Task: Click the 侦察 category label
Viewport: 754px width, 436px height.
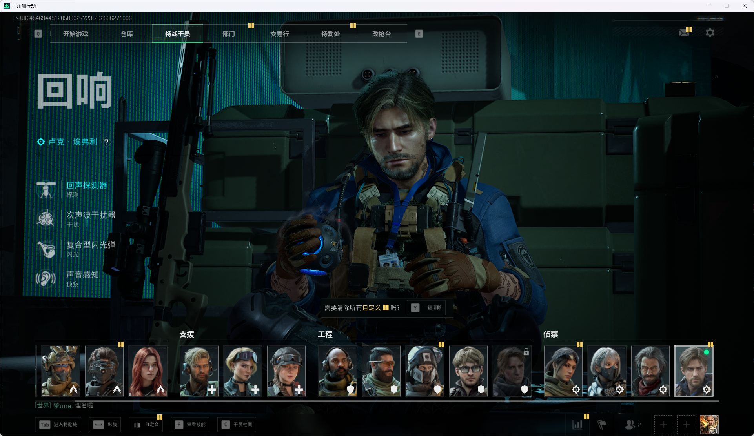Action: point(551,334)
